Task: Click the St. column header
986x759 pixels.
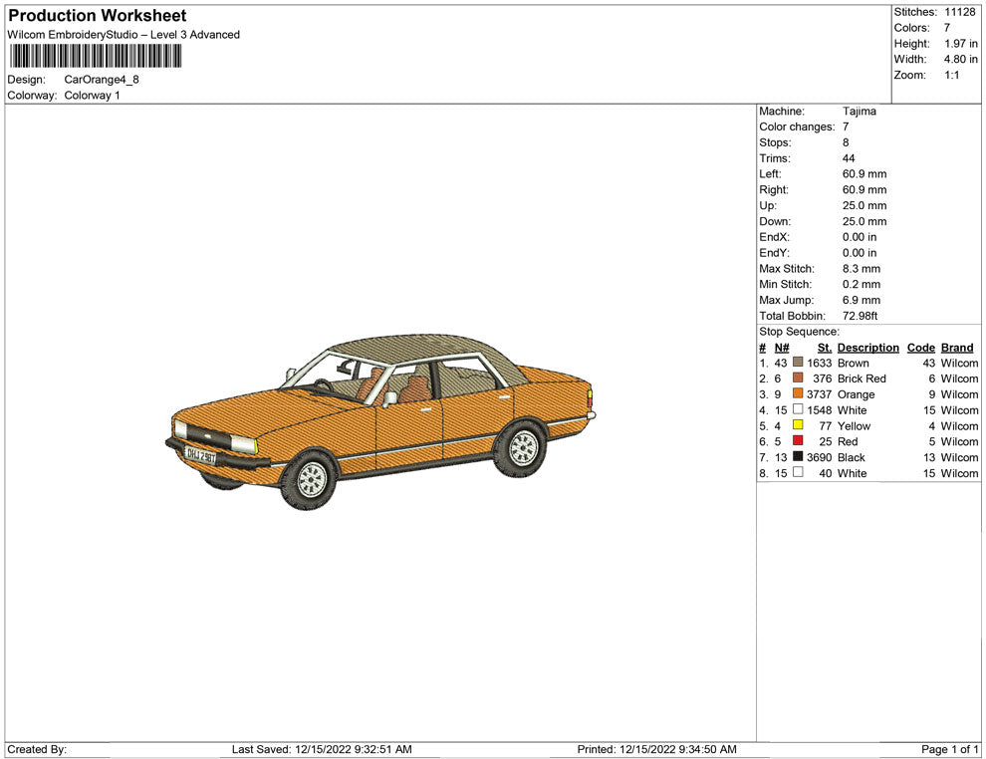Action: pos(824,348)
